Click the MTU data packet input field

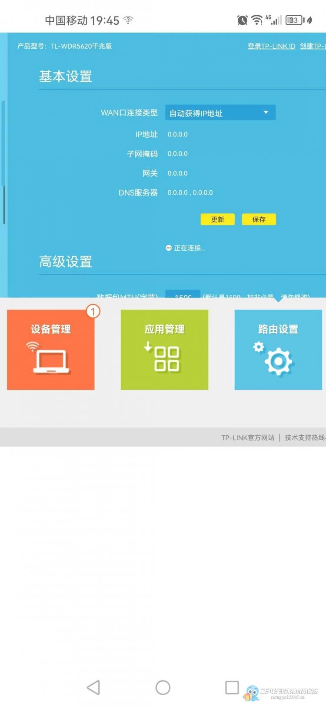click(x=183, y=294)
